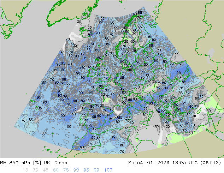Click the '(06+12)' forecast run label
224x173 pixels.
[x=211, y=162]
